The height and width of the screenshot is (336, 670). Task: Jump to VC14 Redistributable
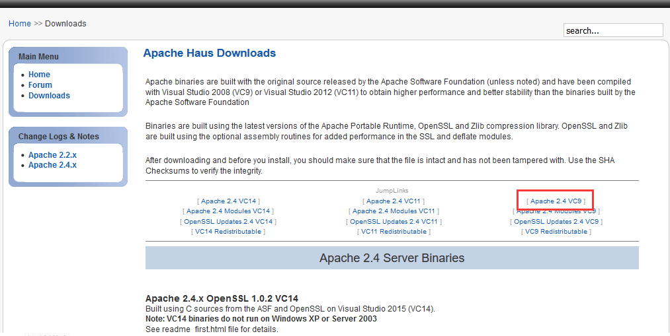tap(228, 232)
